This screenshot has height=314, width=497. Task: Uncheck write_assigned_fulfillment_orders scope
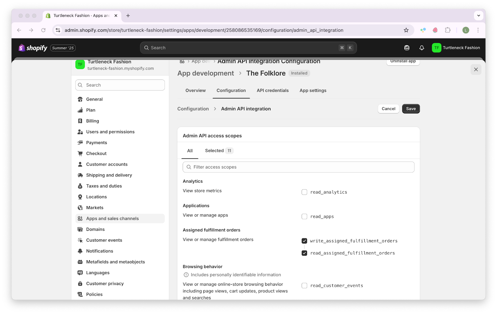[304, 241]
